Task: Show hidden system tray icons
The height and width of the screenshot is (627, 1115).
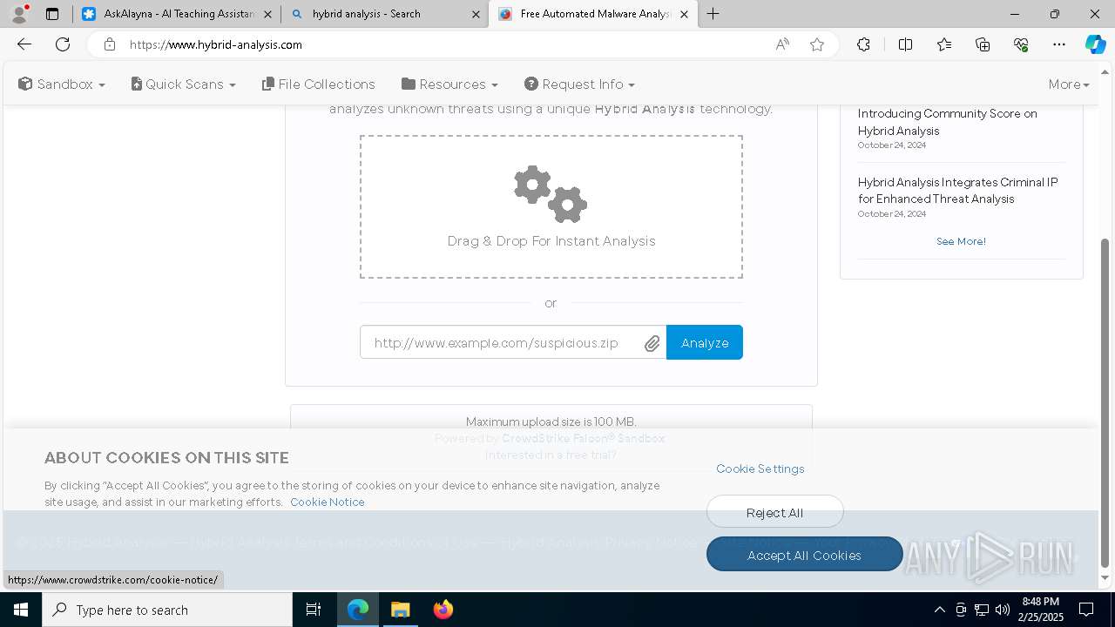Action: 939,610
